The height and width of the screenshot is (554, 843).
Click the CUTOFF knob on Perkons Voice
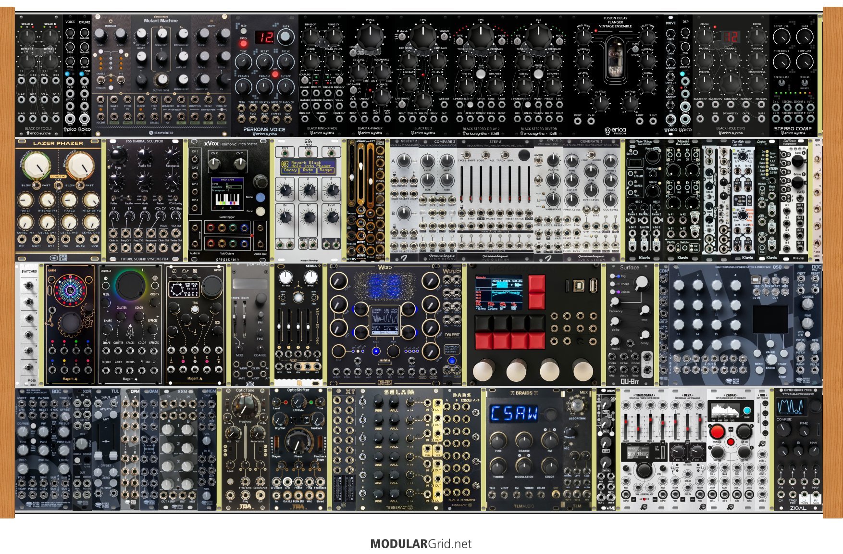286,87
